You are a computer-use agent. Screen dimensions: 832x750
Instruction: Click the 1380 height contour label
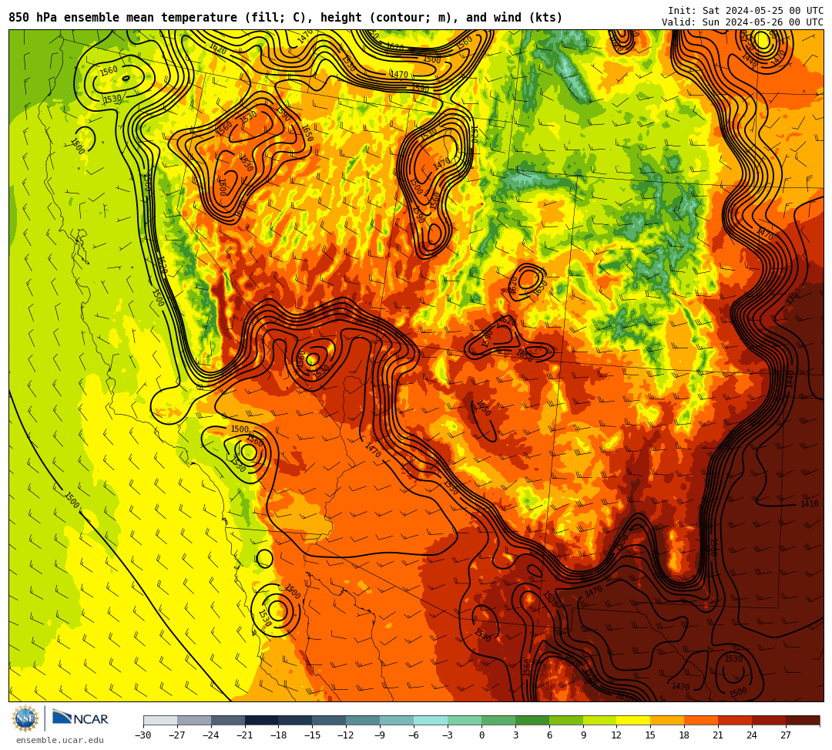pos(793,296)
